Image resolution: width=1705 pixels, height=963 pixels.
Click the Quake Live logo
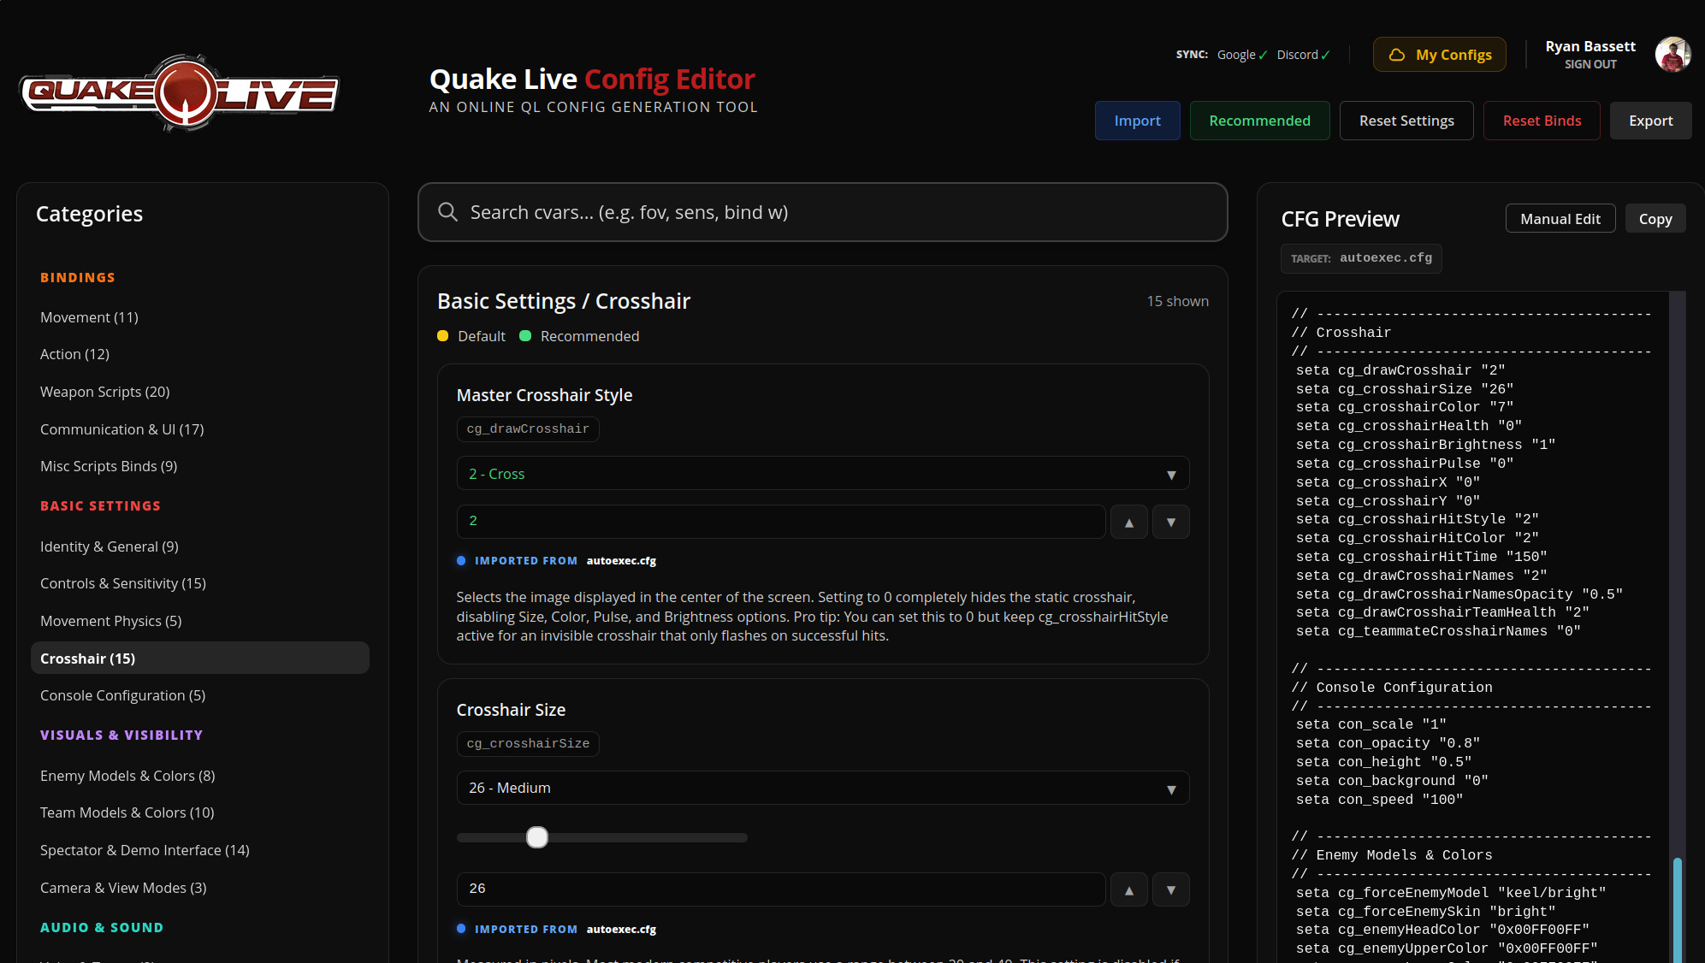pyautogui.click(x=180, y=92)
